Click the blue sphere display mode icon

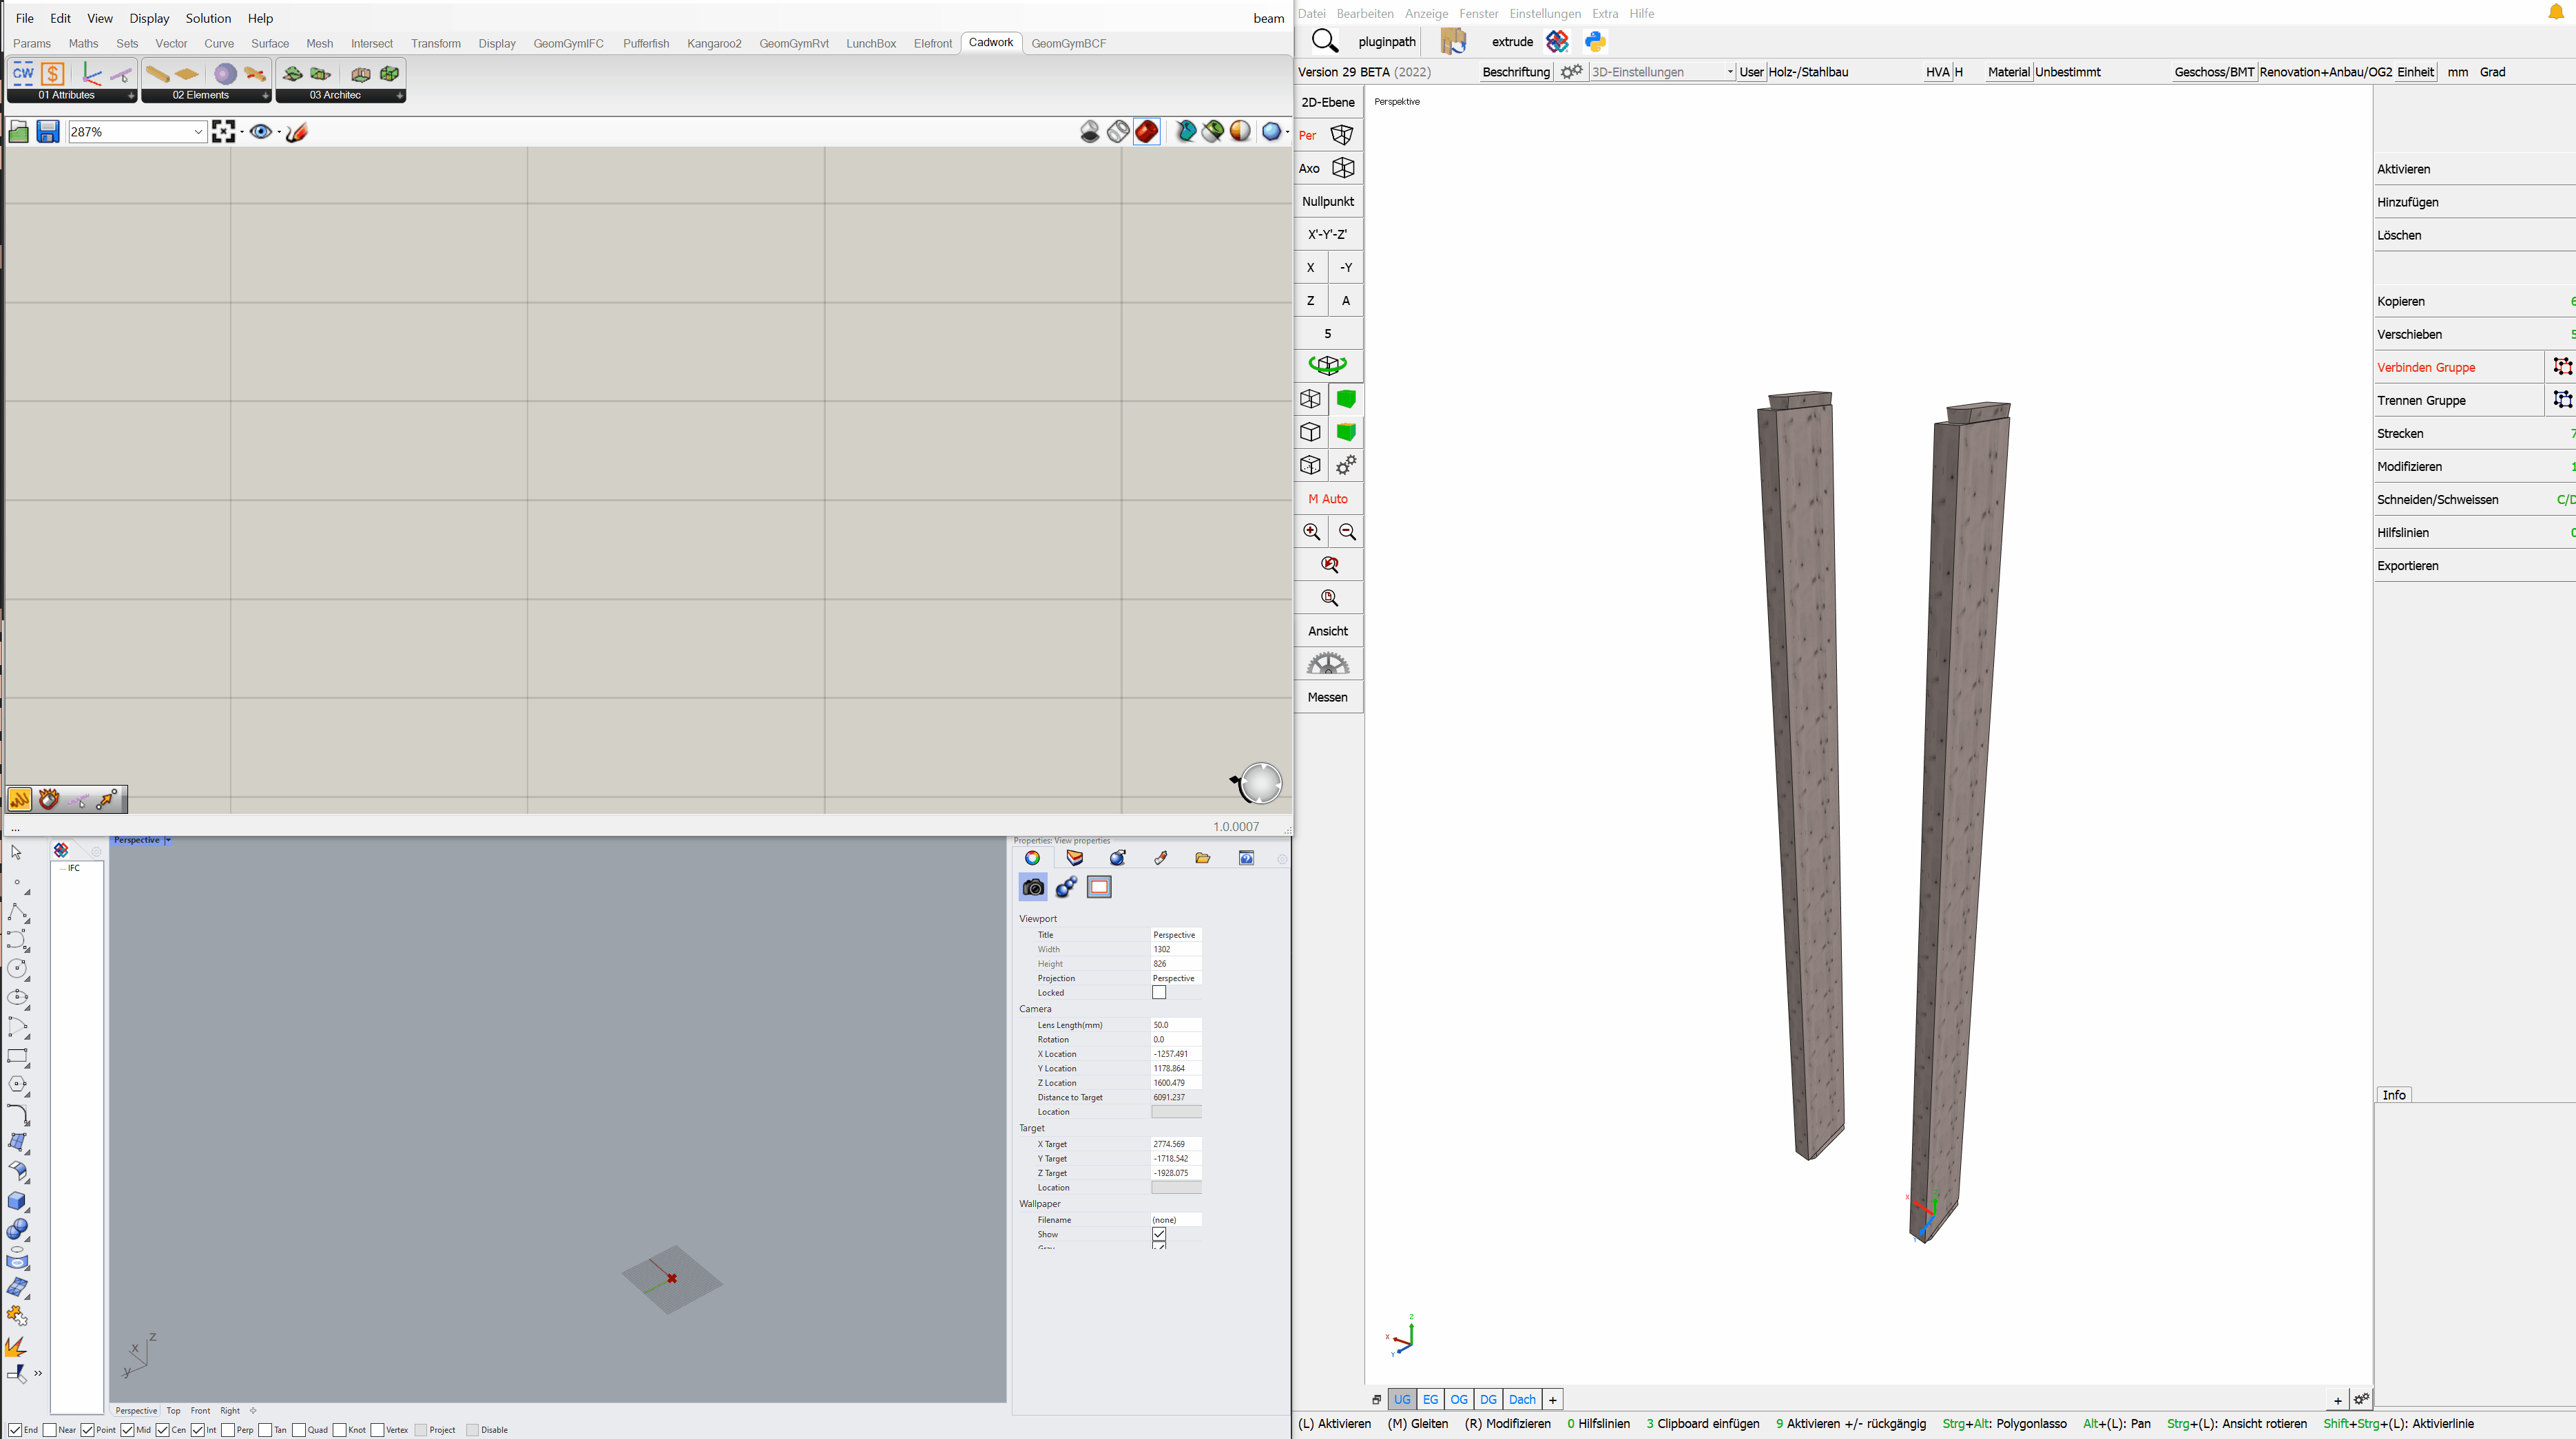pyautogui.click(x=1271, y=132)
